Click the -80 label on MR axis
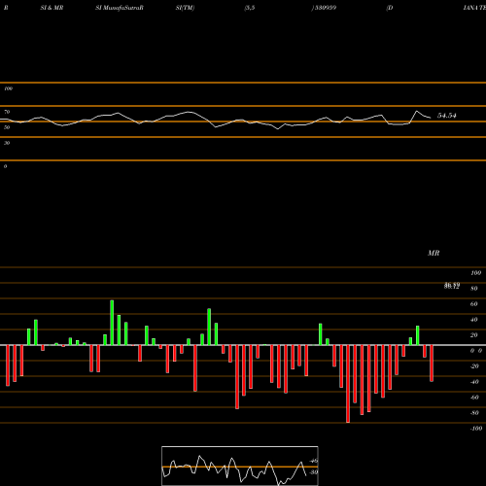Viewport: 486px width, 486px height. point(474,413)
